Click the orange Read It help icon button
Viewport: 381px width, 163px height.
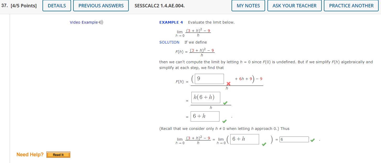[58, 155]
